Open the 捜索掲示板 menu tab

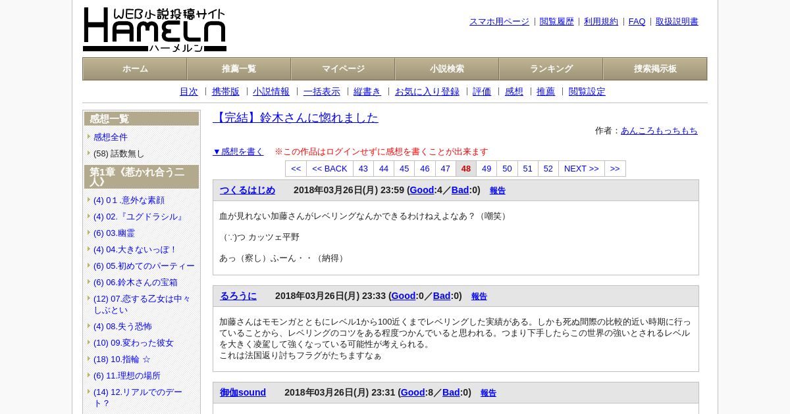[x=655, y=69]
